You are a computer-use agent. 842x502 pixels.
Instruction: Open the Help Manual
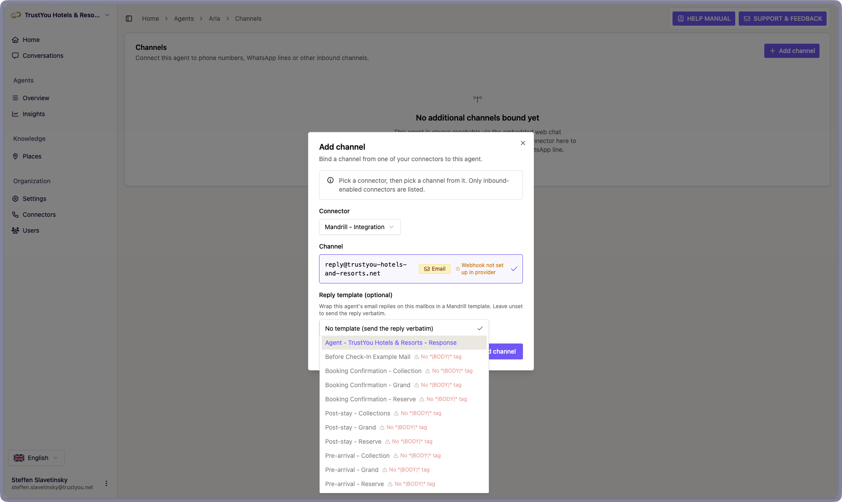[703, 19]
